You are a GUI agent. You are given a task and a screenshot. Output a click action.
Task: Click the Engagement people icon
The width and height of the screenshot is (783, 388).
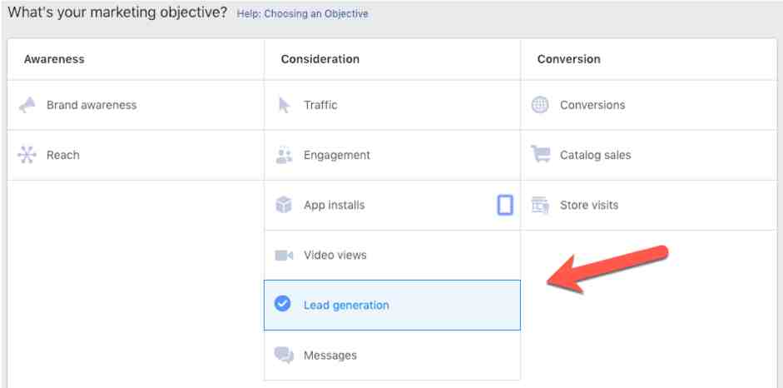284,155
